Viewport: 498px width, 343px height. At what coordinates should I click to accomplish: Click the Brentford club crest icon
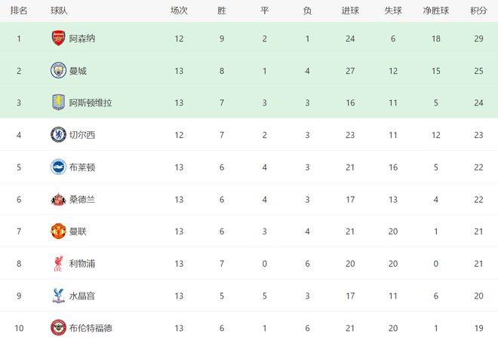[58, 328]
